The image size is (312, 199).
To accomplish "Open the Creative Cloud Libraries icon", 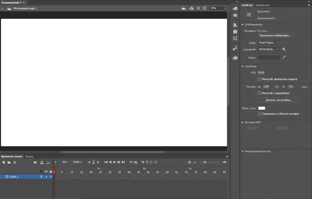I will tap(235, 58).
